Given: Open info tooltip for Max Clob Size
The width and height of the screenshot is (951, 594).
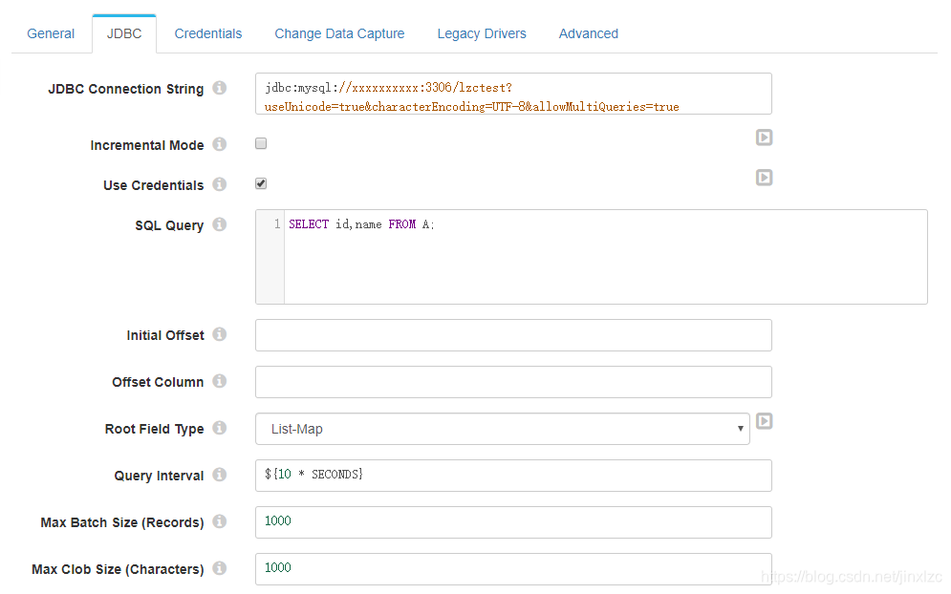Looking at the screenshot, I should click(x=219, y=568).
